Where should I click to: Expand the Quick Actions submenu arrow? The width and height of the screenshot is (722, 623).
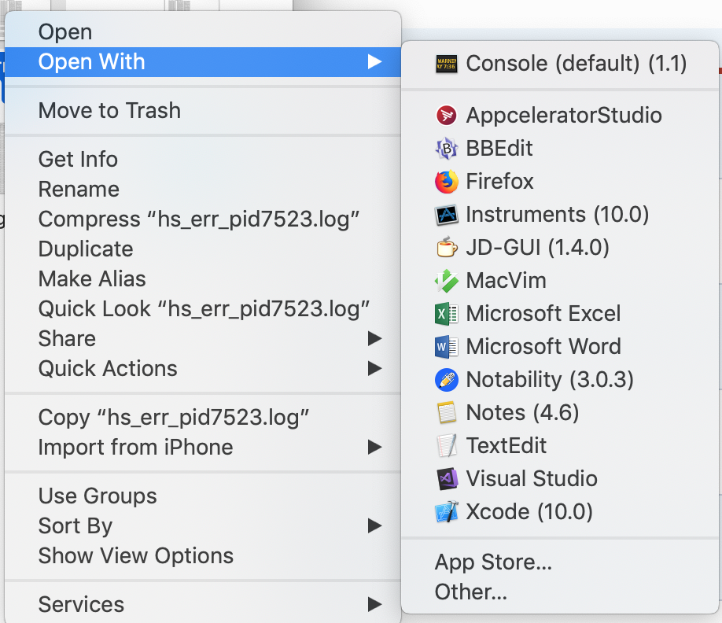(374, 369)
